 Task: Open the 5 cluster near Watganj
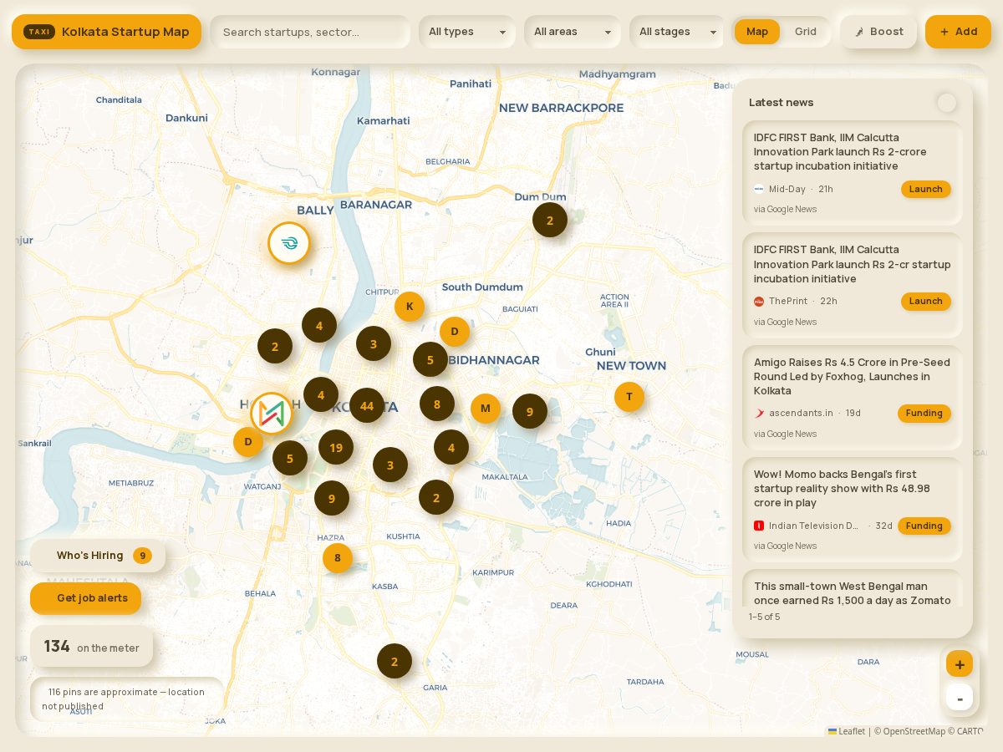290,459
